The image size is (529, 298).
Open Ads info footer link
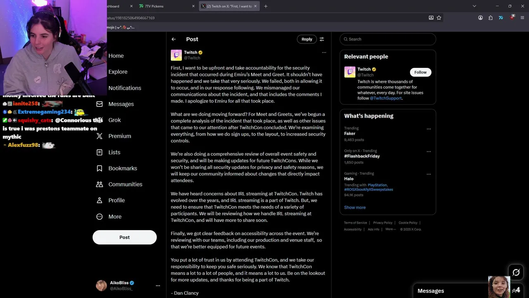(374, 229)
